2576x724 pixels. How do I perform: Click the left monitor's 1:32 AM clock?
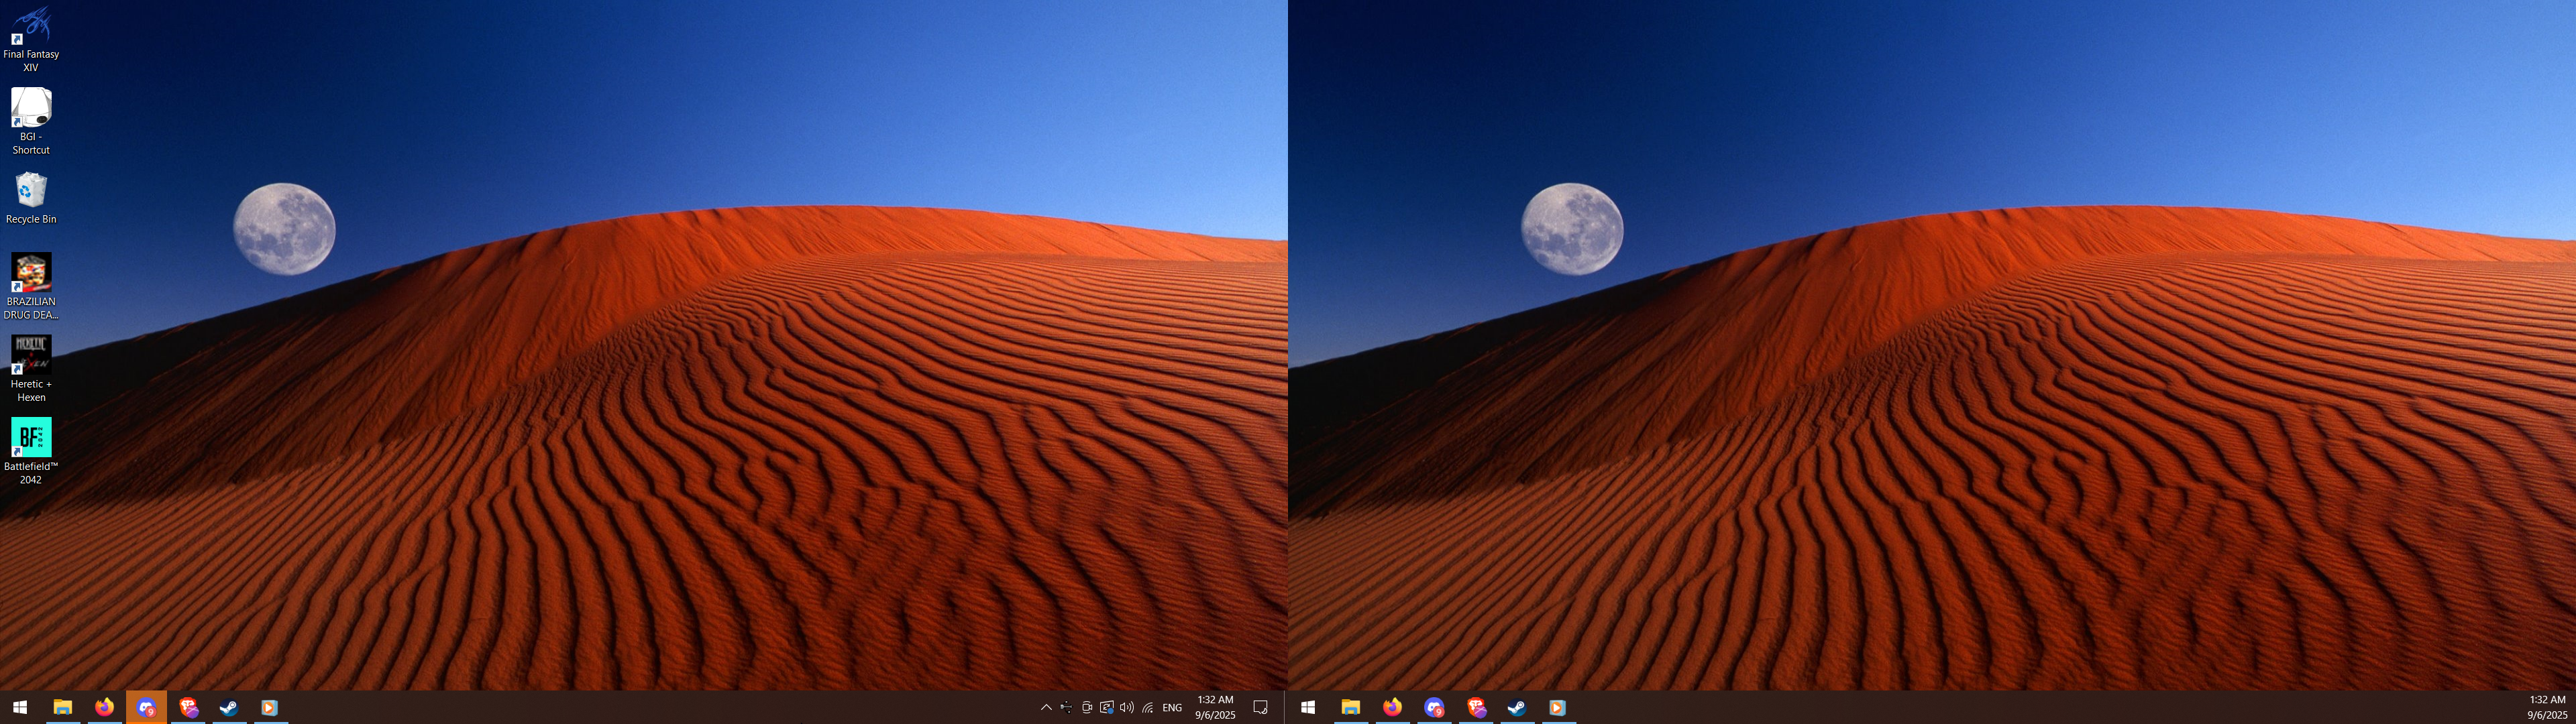point(1215,707)
